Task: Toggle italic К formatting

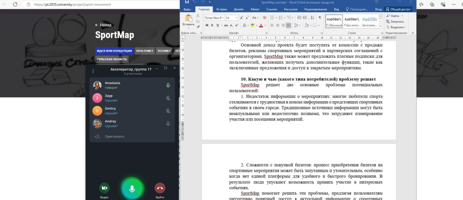Action: point(212,25)
